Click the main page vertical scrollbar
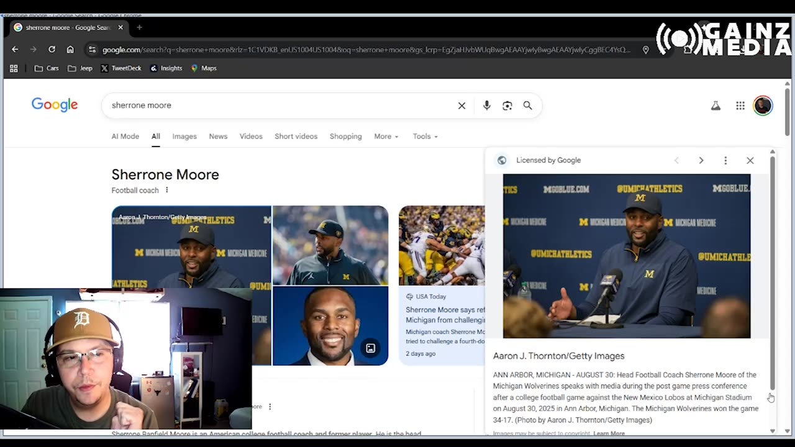Viewport: 795px width, 447px height. 788,112
